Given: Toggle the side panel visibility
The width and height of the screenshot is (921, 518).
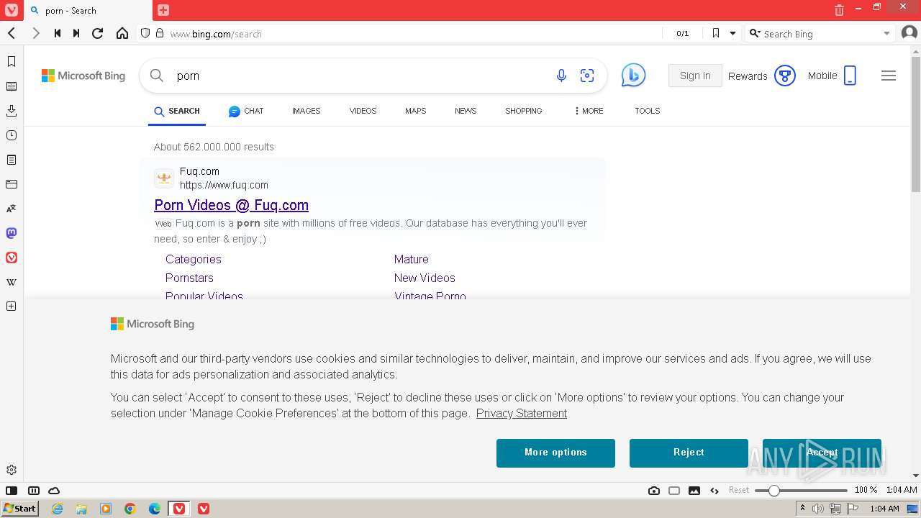Looking at the screenshot, I should [12, 491].
